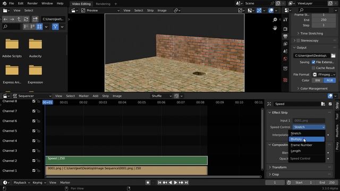Select the 0001.png image strip
The image size is (340, 191).
tap(126, 170)
